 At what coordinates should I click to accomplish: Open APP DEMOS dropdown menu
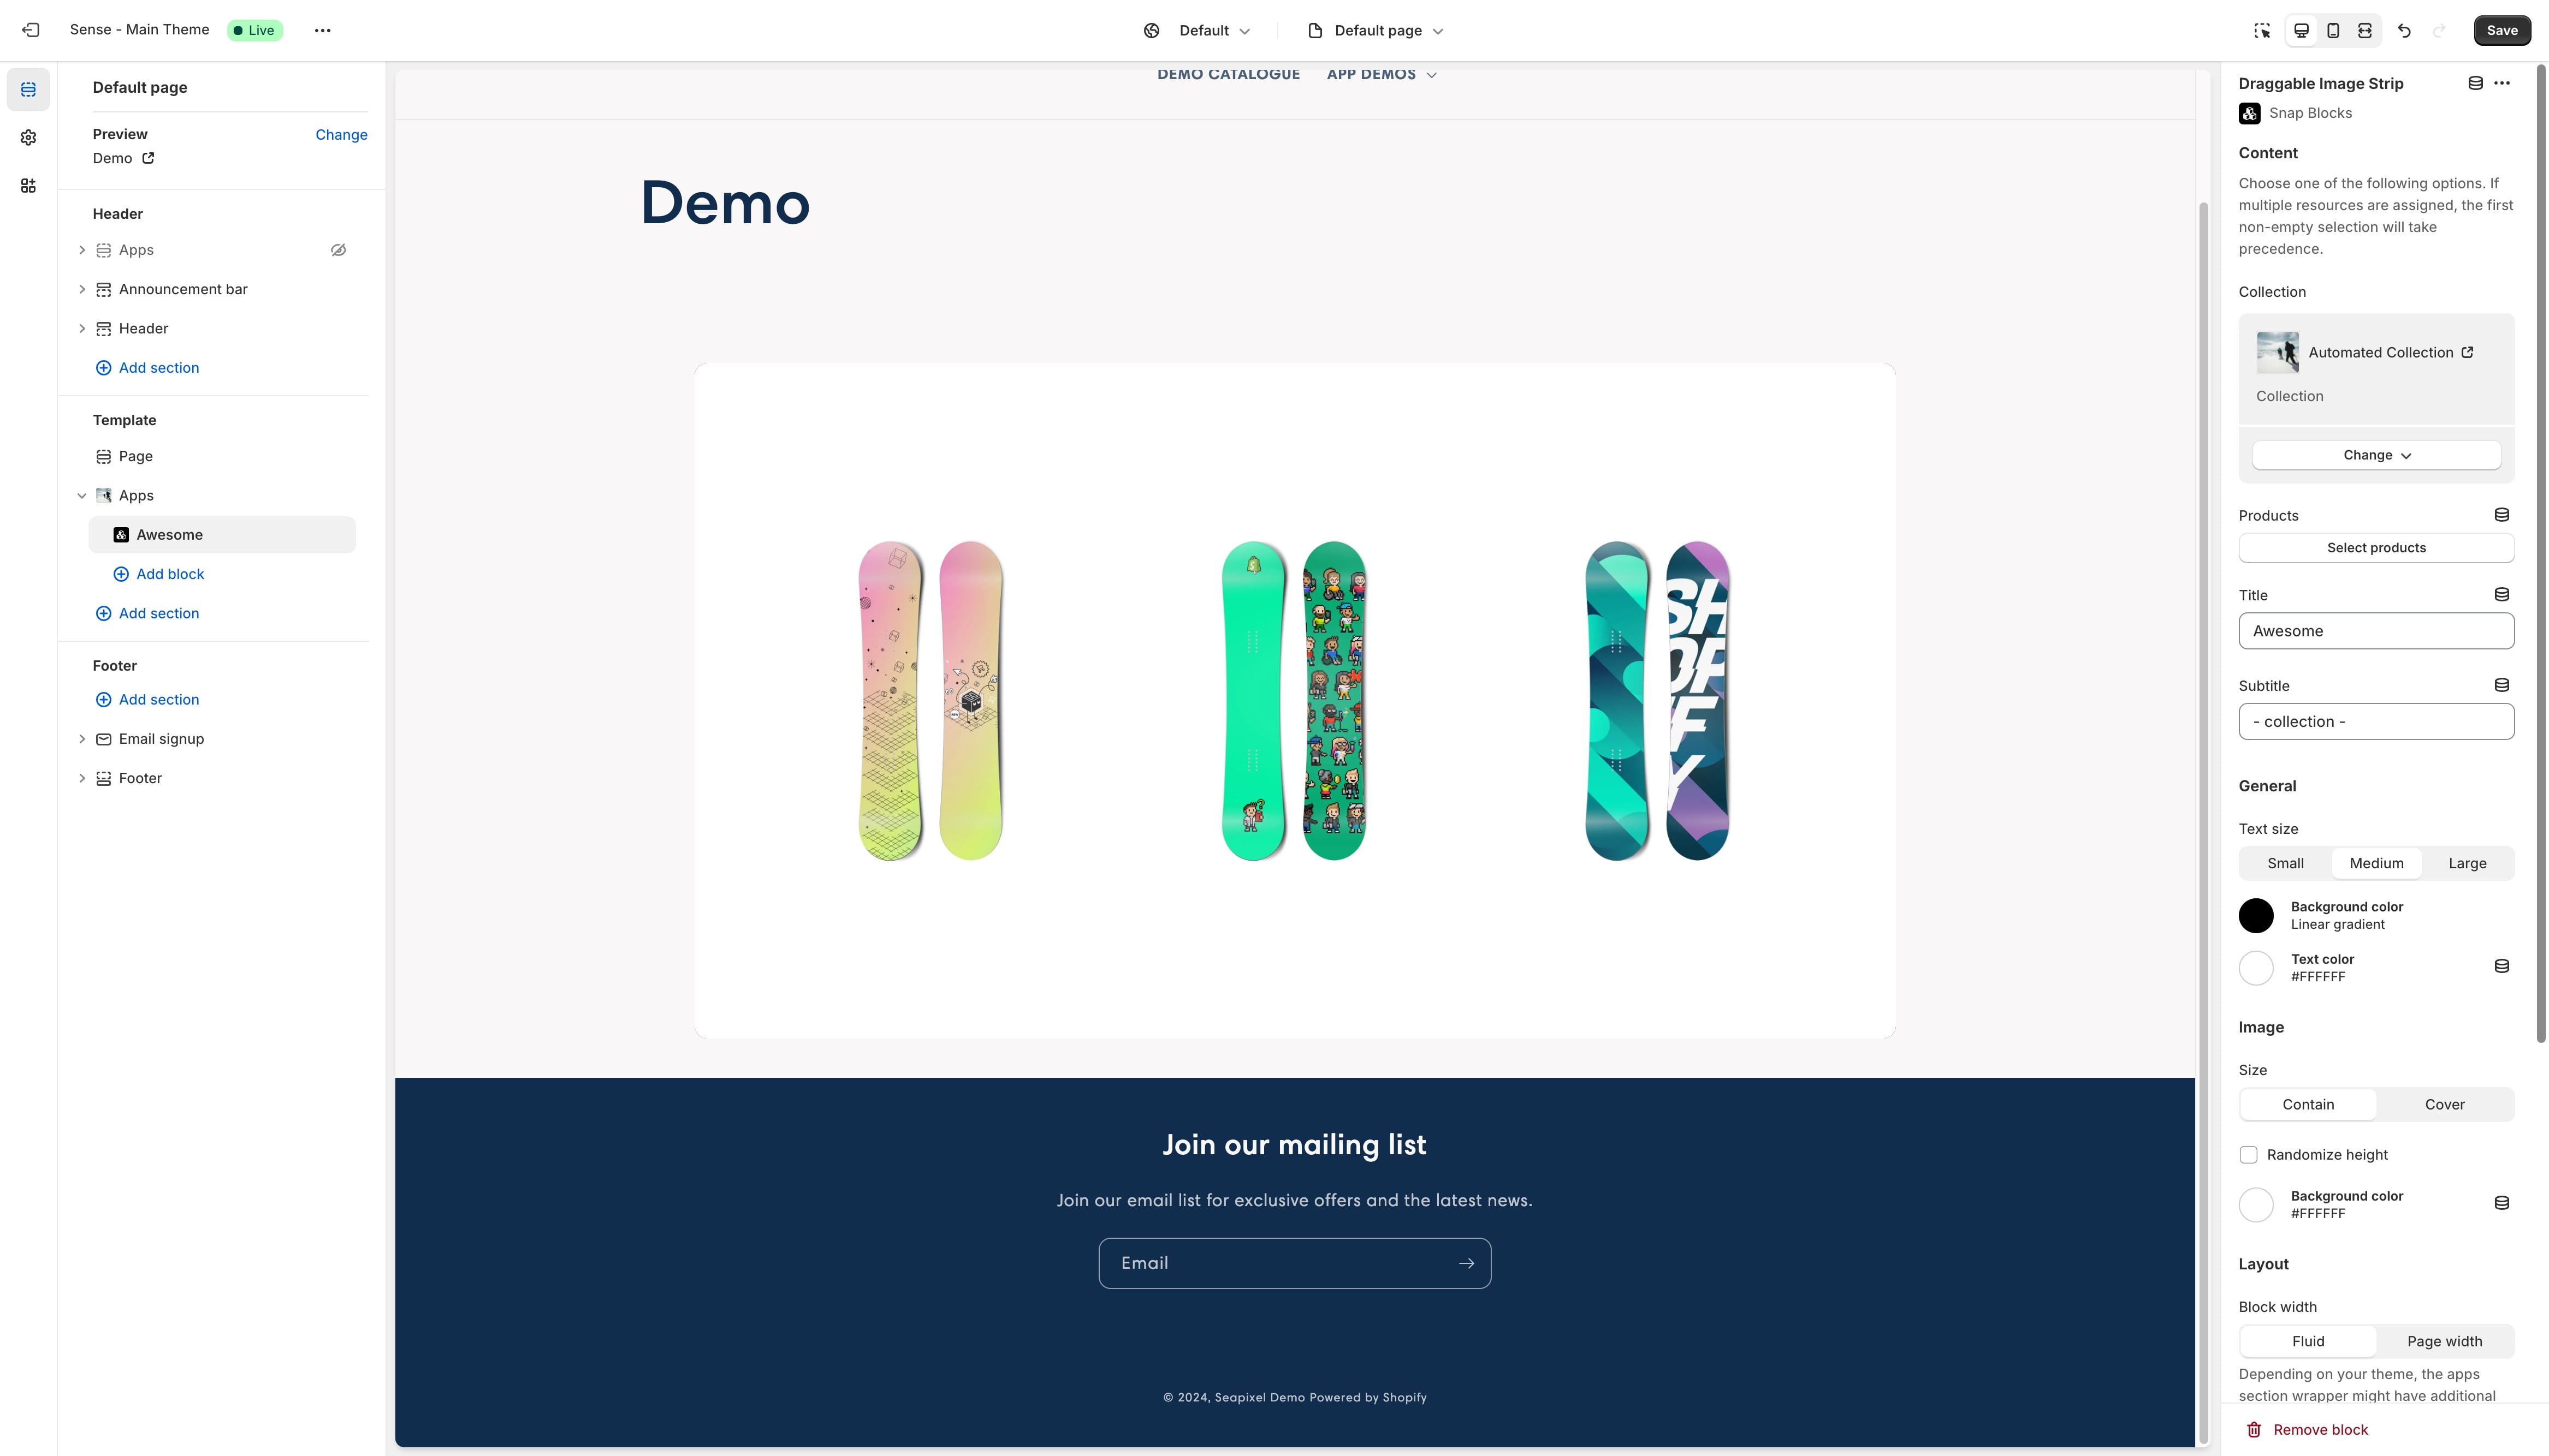(1383, 74)
